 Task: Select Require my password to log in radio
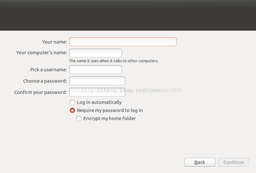[72, 110]
